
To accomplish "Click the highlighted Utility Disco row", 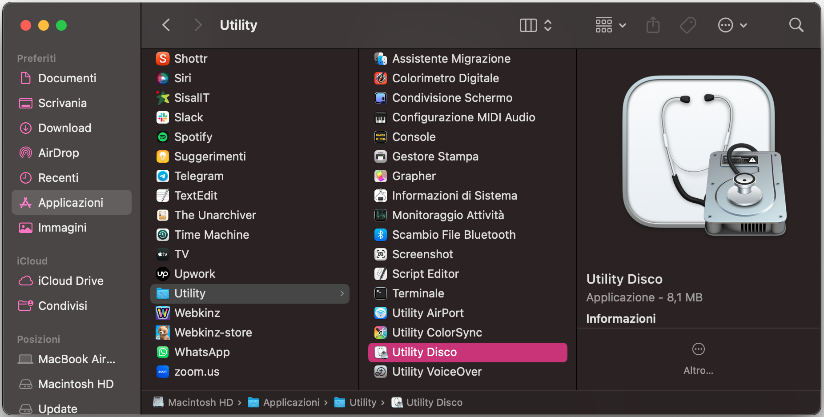I will point(468,352).
